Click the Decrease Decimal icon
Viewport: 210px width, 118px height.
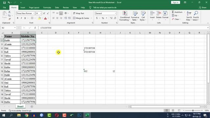click(x=115, y=18)
